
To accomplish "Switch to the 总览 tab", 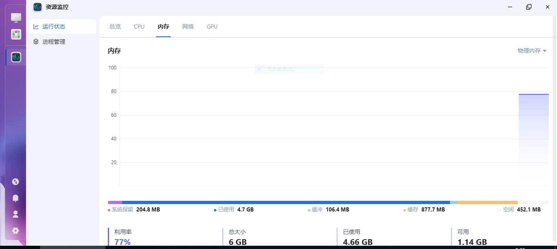I will (115, 27).
